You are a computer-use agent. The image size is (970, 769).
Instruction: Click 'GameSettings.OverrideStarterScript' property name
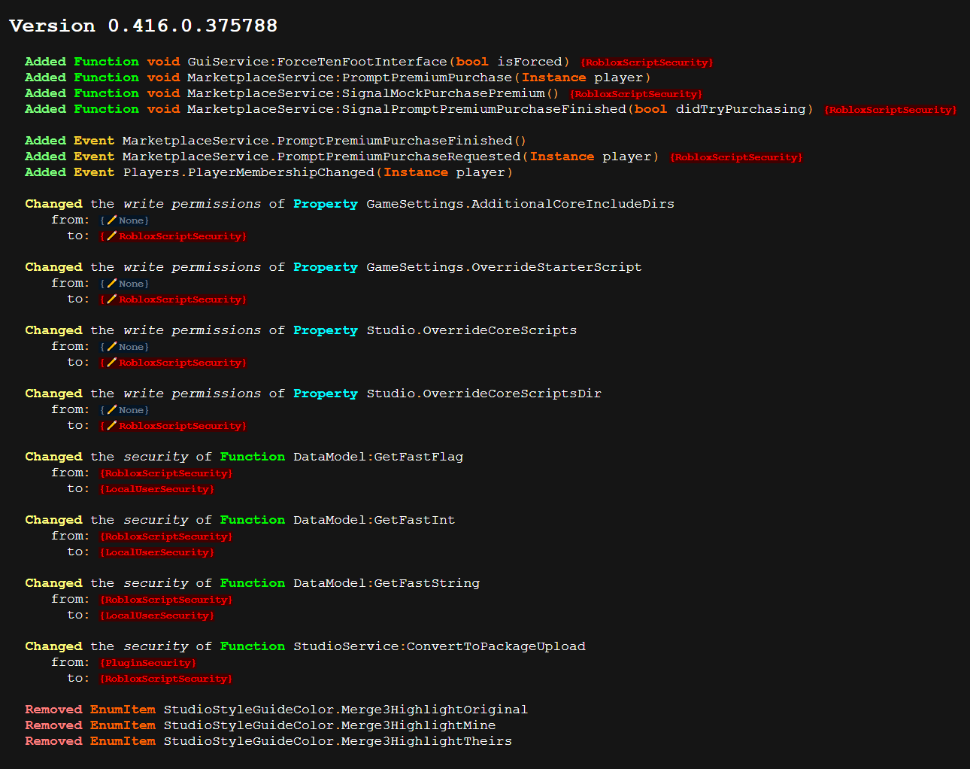coord(504,267)
